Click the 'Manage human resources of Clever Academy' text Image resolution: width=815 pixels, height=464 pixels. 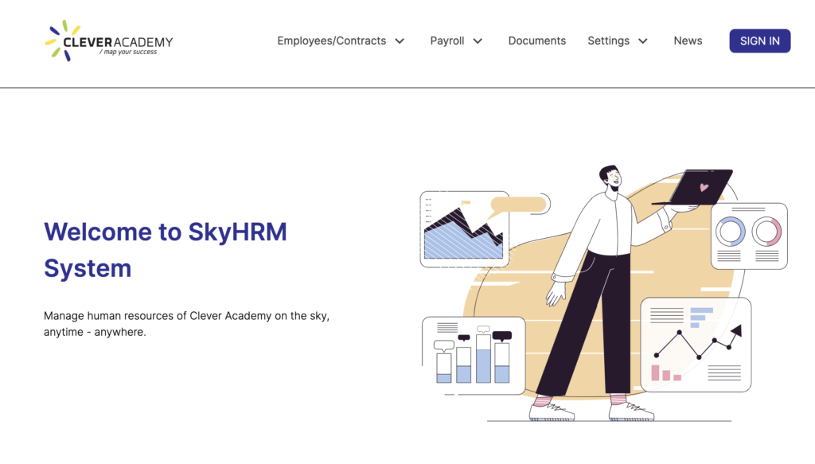pos(186,324)
